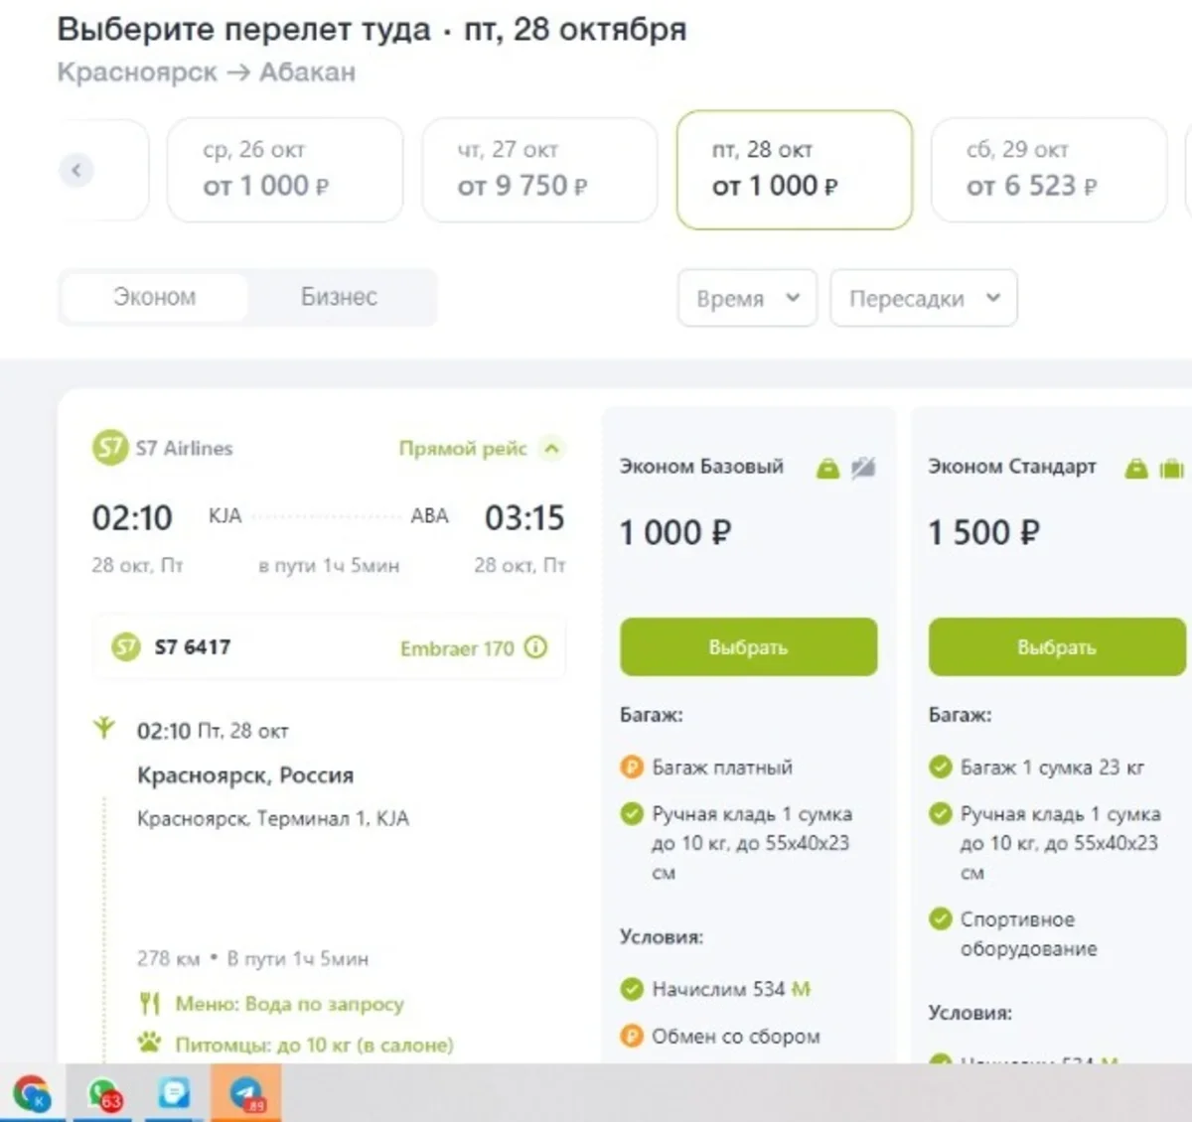The image size is (1192, 1122).
Task: Click Выбрать for Эконом Базовый 1 000 ₽
Action: pos(748,647)
